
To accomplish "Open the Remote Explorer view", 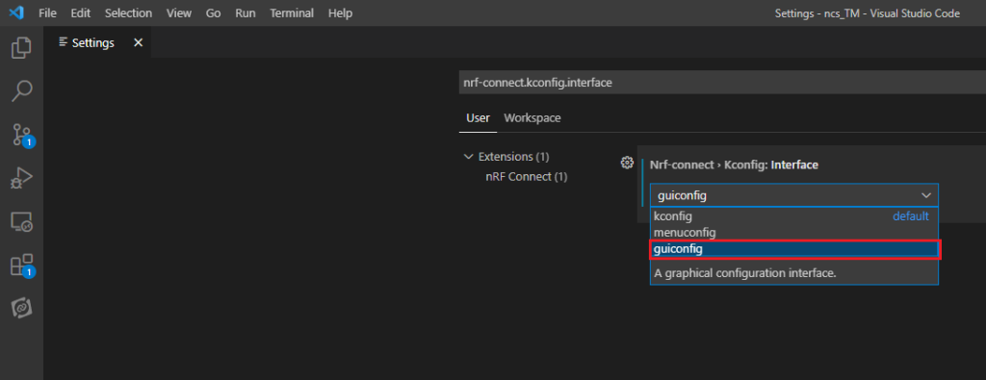I will pos(21,221).
